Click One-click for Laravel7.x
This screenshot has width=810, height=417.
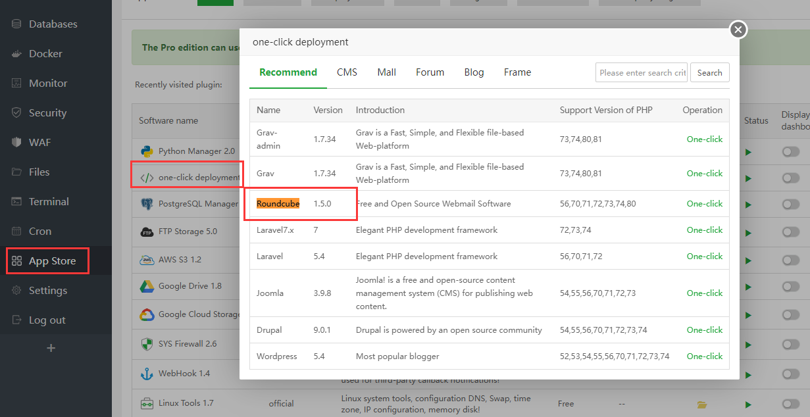(x=704, y=230)
